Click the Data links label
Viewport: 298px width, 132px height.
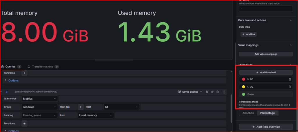[x=244, y=27]
